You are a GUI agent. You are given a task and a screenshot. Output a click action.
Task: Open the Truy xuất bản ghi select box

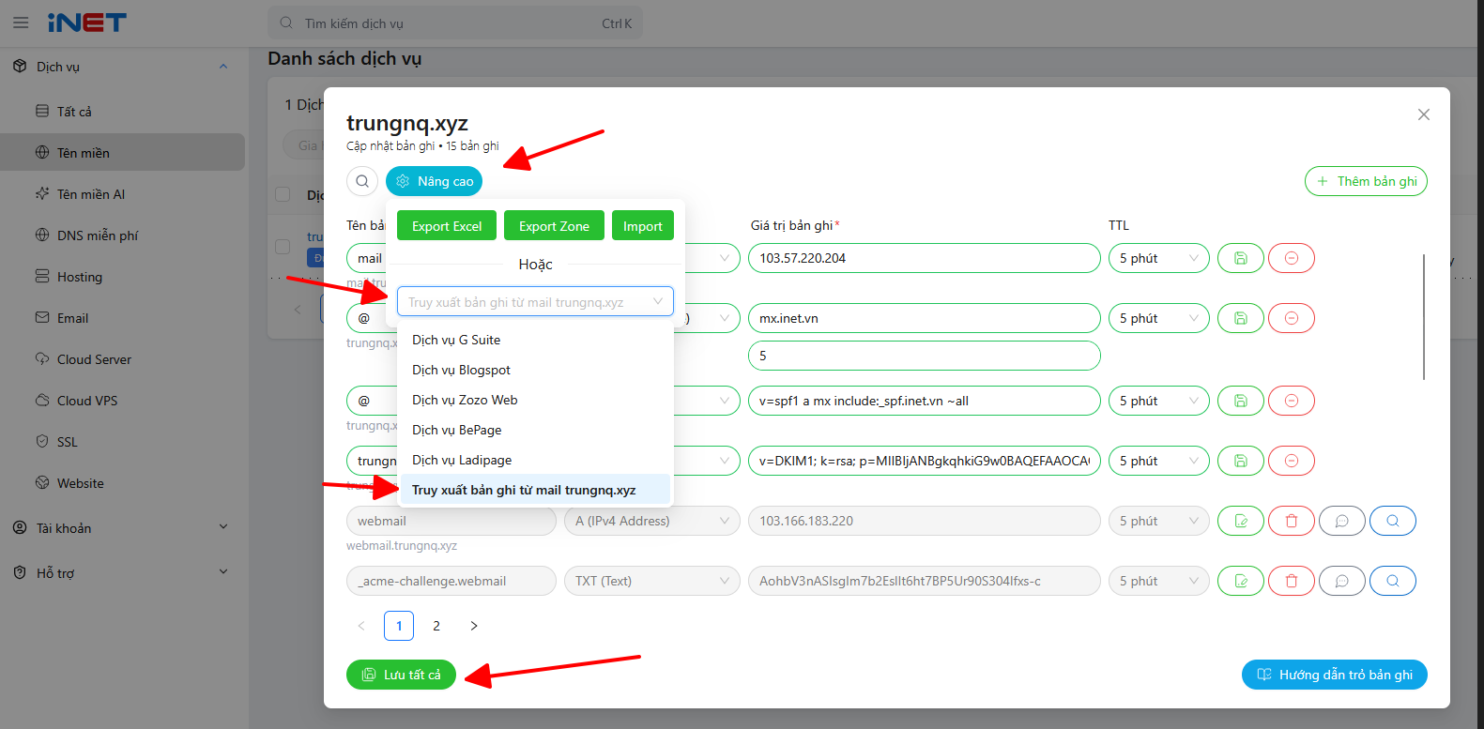point(535,302)
